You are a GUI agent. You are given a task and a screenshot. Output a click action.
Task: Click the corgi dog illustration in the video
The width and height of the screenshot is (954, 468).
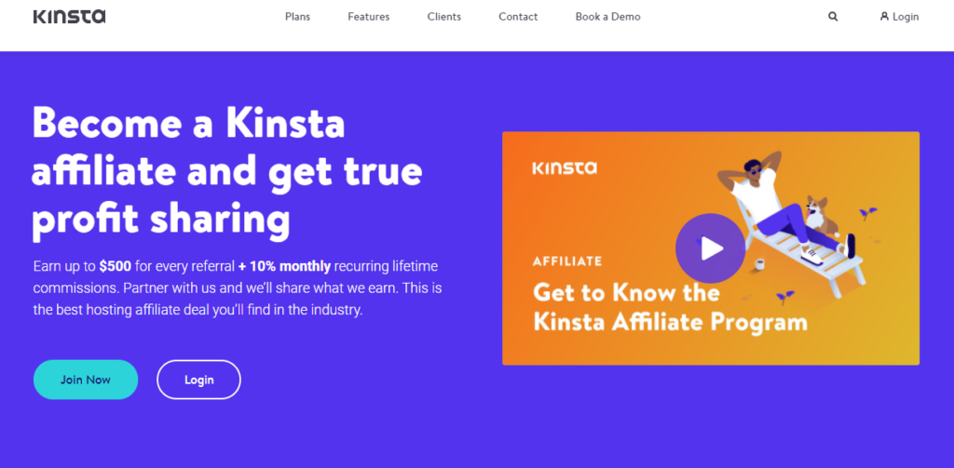821,215
